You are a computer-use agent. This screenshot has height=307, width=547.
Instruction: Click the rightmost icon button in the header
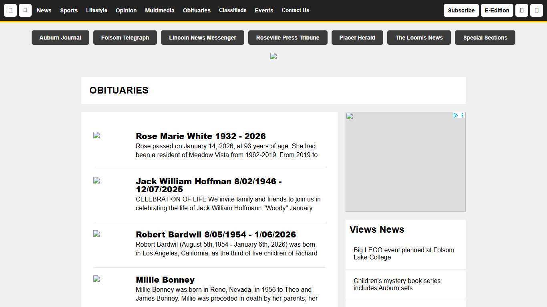tap(537, 10)
